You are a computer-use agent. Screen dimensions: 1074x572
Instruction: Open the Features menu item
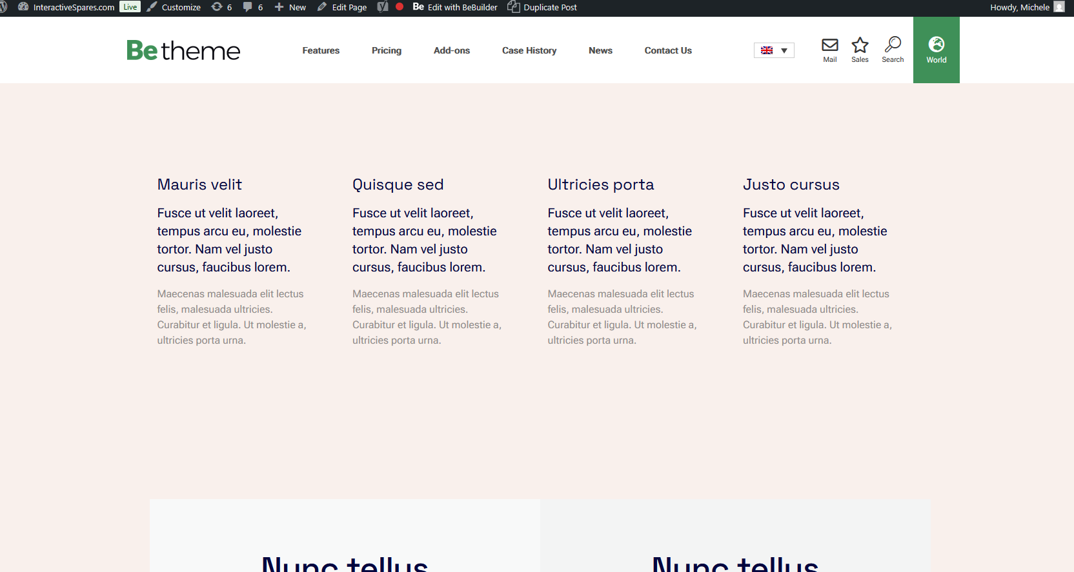point(321,50)
